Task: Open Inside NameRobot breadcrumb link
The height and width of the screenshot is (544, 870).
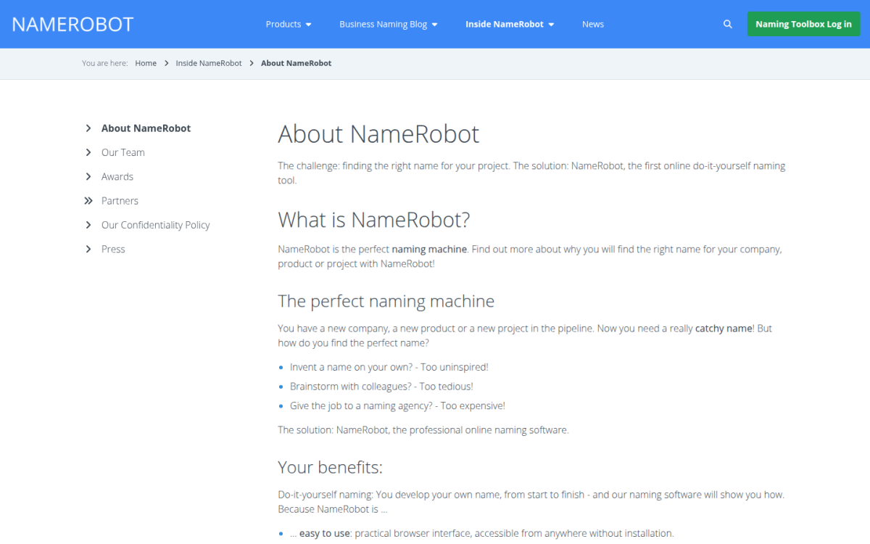Action: 209,63
